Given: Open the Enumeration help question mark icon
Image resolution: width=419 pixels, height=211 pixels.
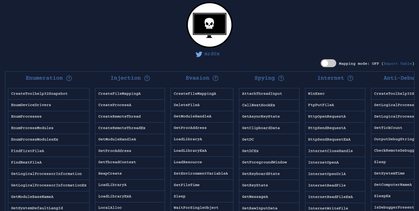Looking at the screenshot, I should pos(69,78).
